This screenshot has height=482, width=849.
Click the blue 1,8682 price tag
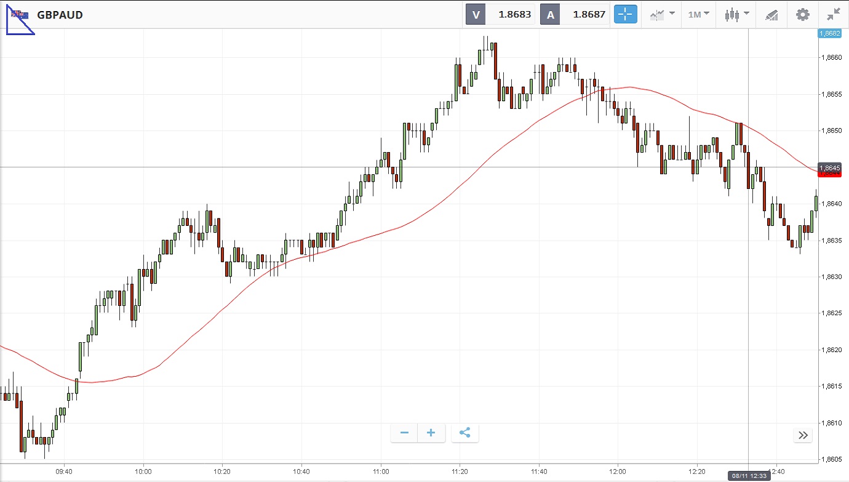click(830, 33)
